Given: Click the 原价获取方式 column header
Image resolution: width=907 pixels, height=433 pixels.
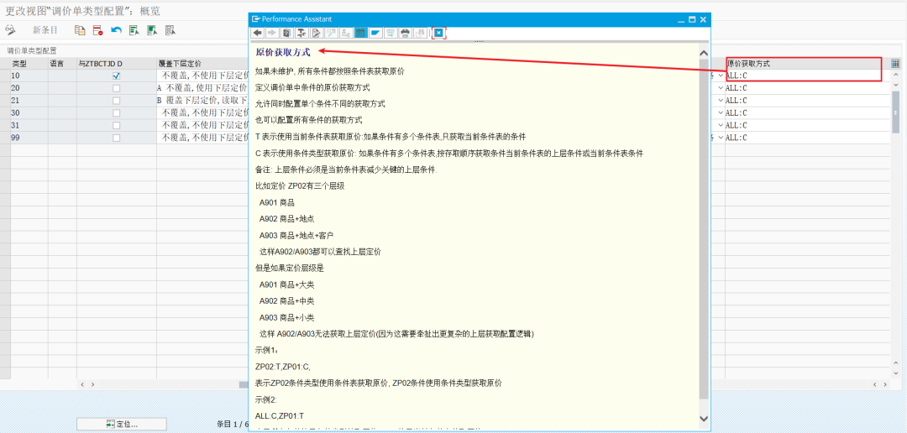Looking at the screenshot, I should (x=808, y=64).
